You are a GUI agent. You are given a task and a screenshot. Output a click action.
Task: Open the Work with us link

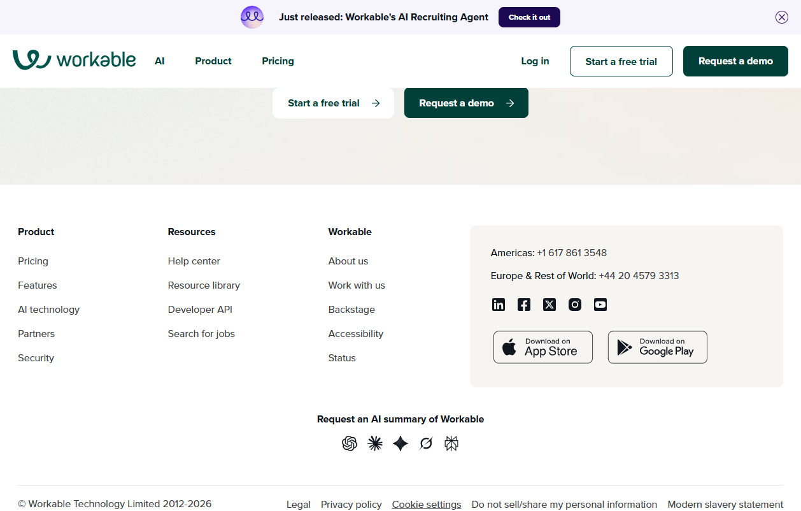(x=357, y=285)
